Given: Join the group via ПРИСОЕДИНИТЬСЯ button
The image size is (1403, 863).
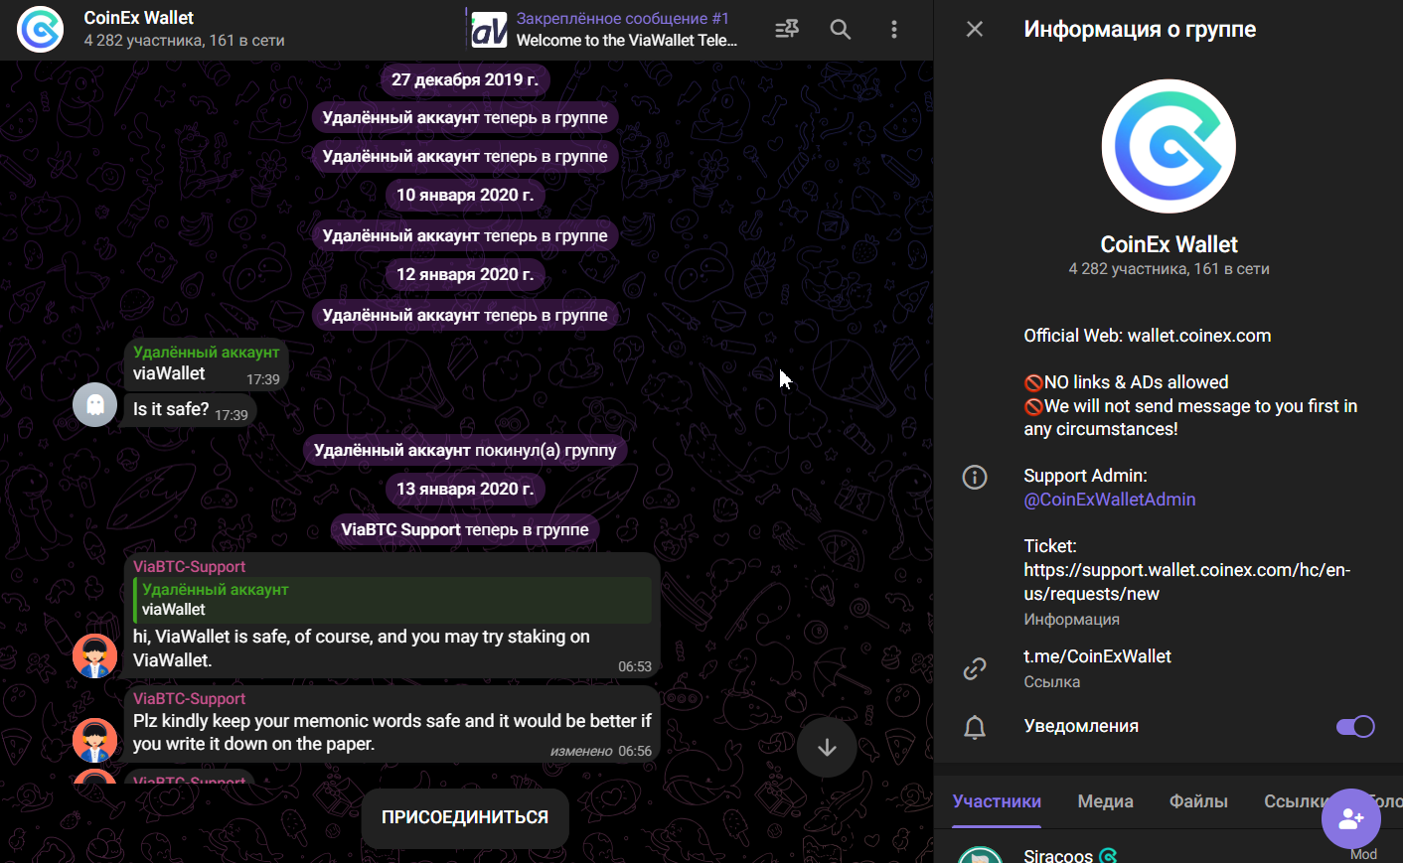Looking at the screenshot, I should click(x=465, y=817).
